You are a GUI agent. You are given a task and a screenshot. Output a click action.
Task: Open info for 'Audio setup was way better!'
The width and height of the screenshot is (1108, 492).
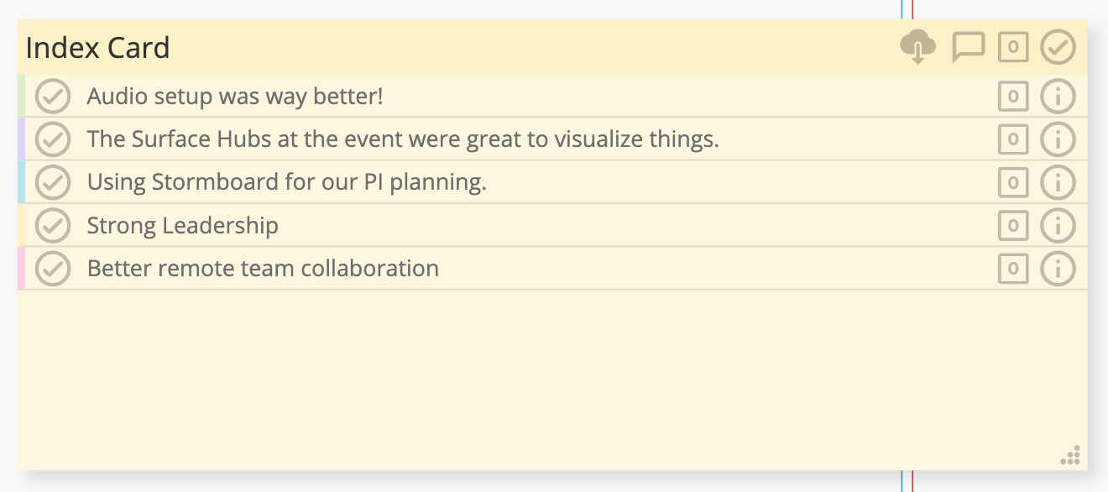[1058, 97]
